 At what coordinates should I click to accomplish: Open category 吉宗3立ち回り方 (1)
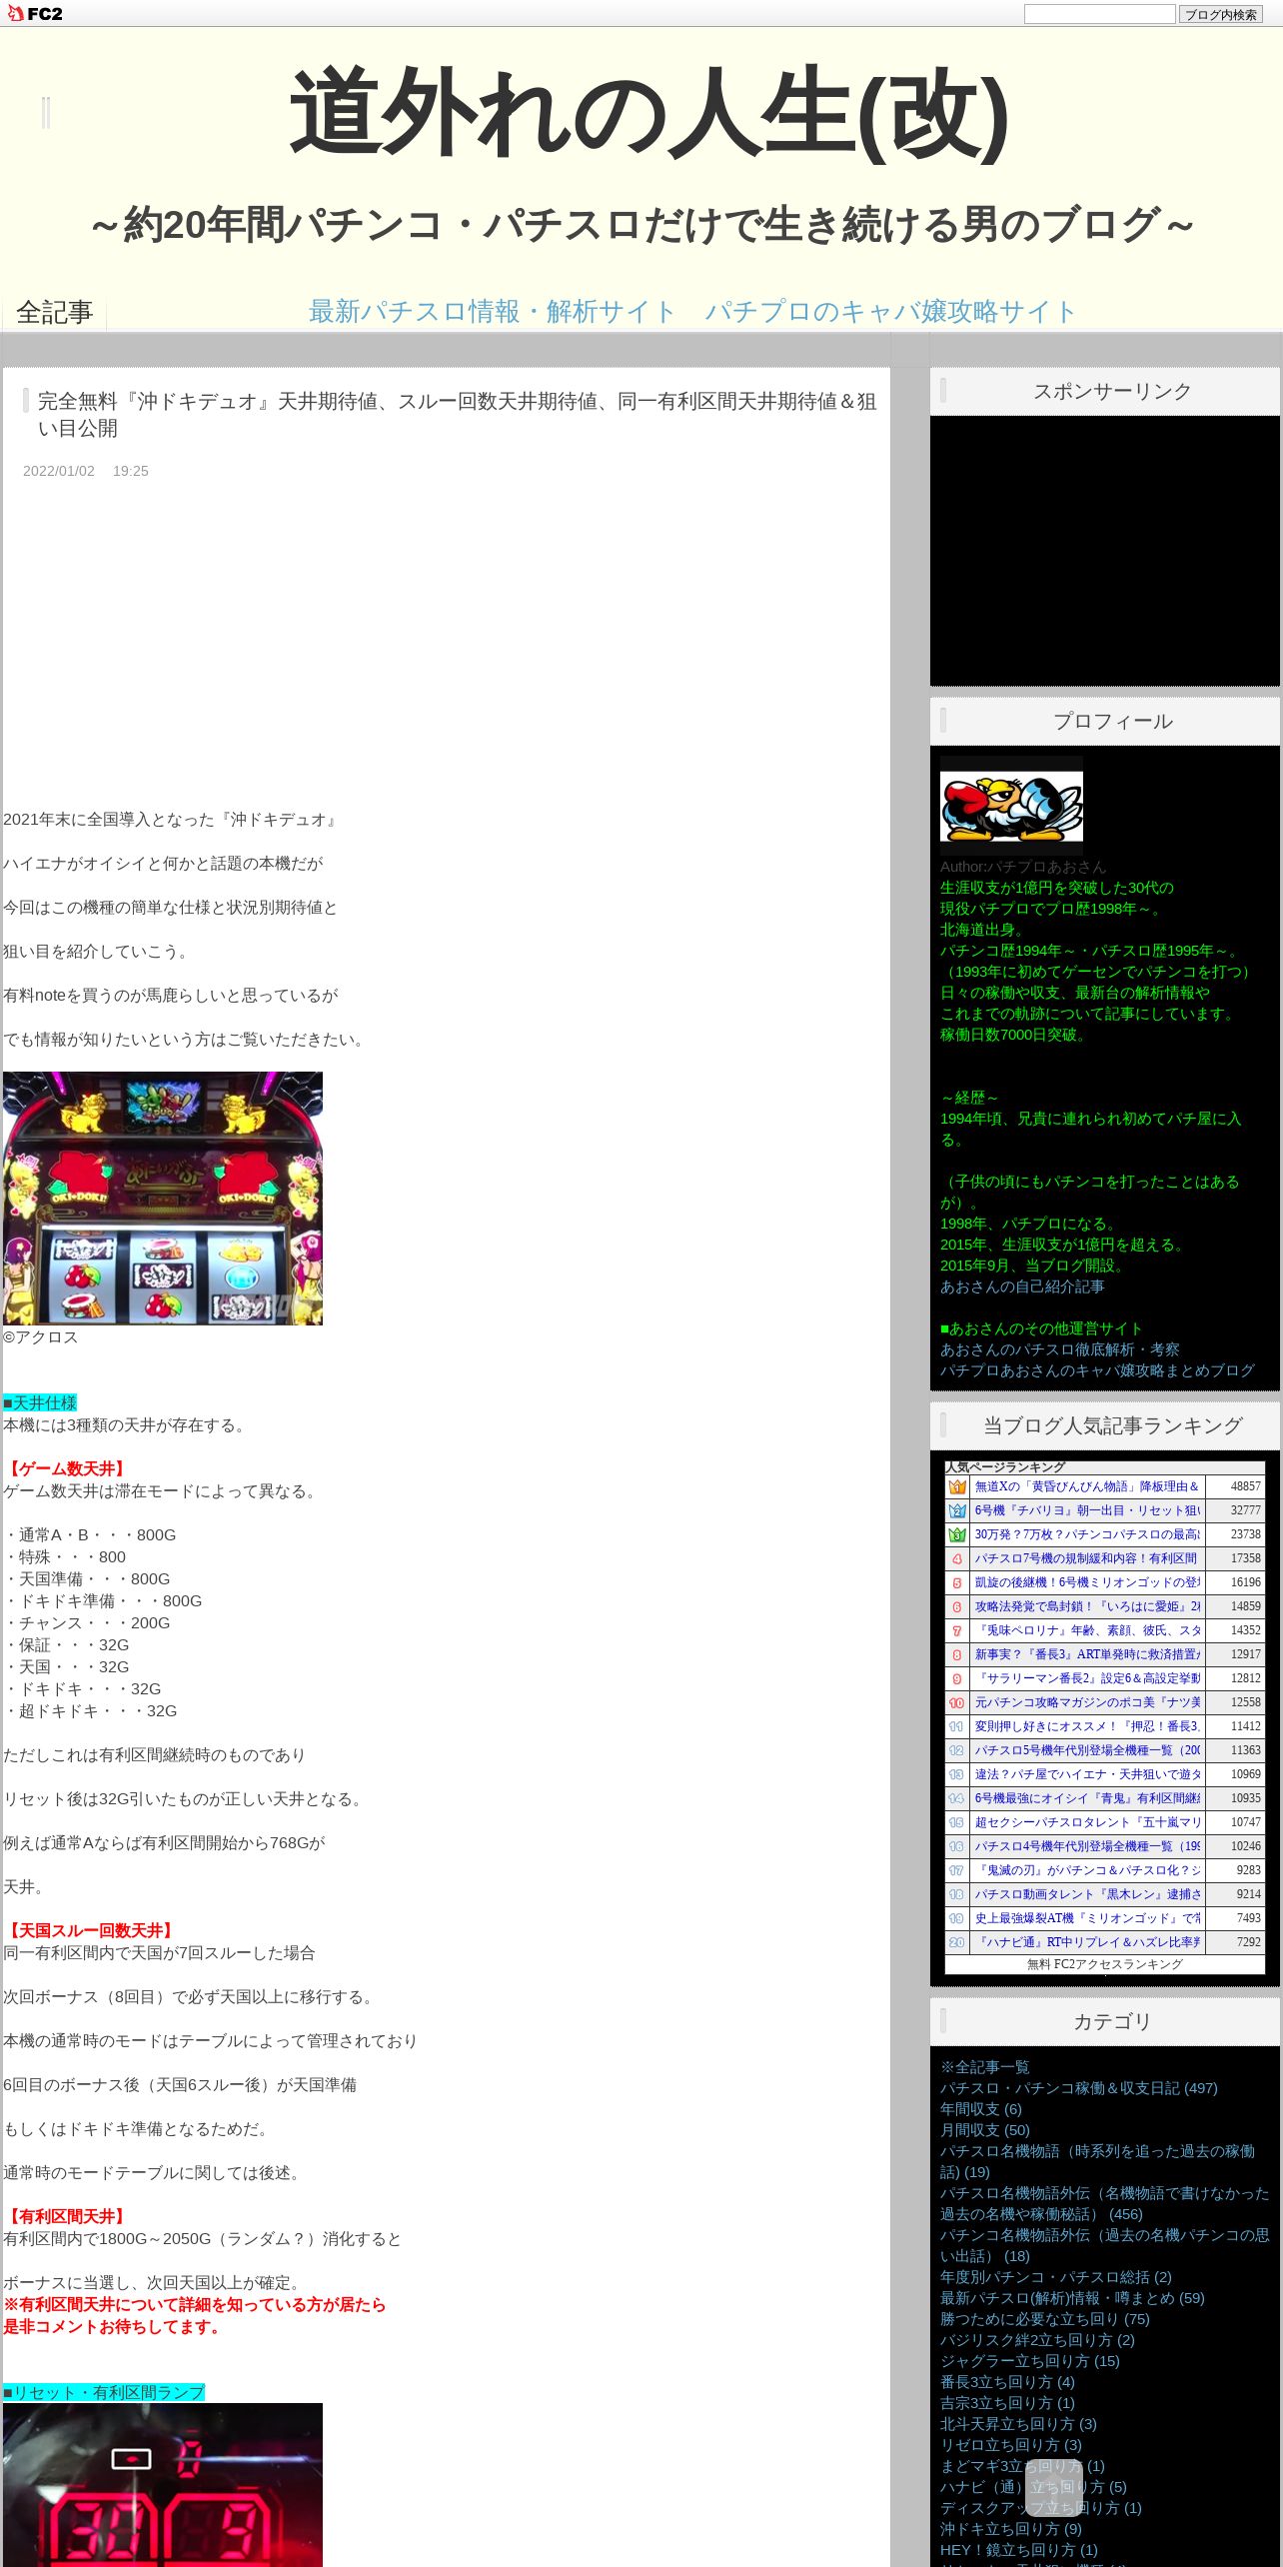(x=1007, y=2403)
